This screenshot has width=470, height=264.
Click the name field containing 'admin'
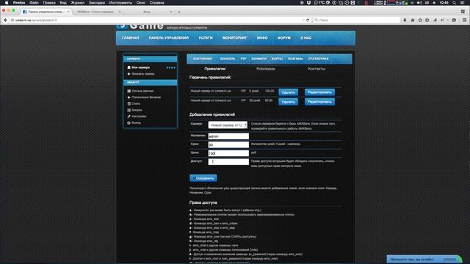click(228, 136)
